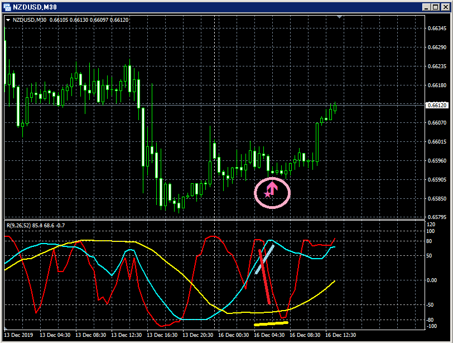This screenshot has width=453, height=343.
Task: Click the 16 Dec 08:30 time label
Action: [x=305, y=335]
